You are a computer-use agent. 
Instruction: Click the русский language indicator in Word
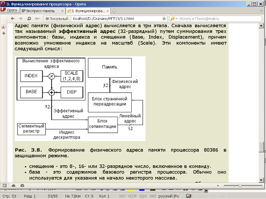click(169, 196)
